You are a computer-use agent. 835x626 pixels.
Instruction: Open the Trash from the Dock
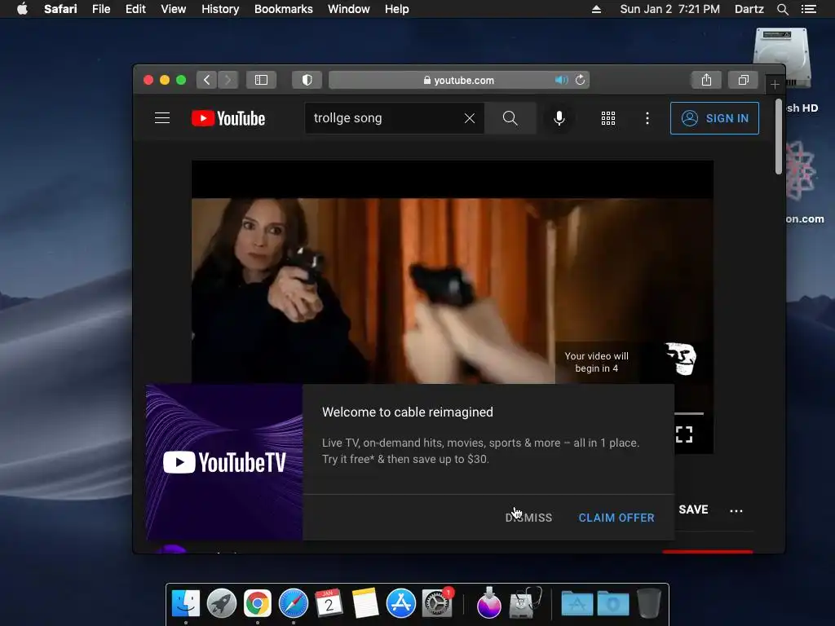point(648,603)
